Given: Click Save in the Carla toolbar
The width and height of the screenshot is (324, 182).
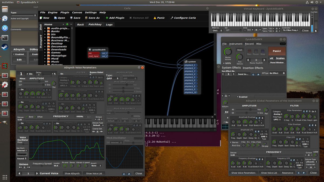Looking at the screenshot, I should (x=75, y=18).
